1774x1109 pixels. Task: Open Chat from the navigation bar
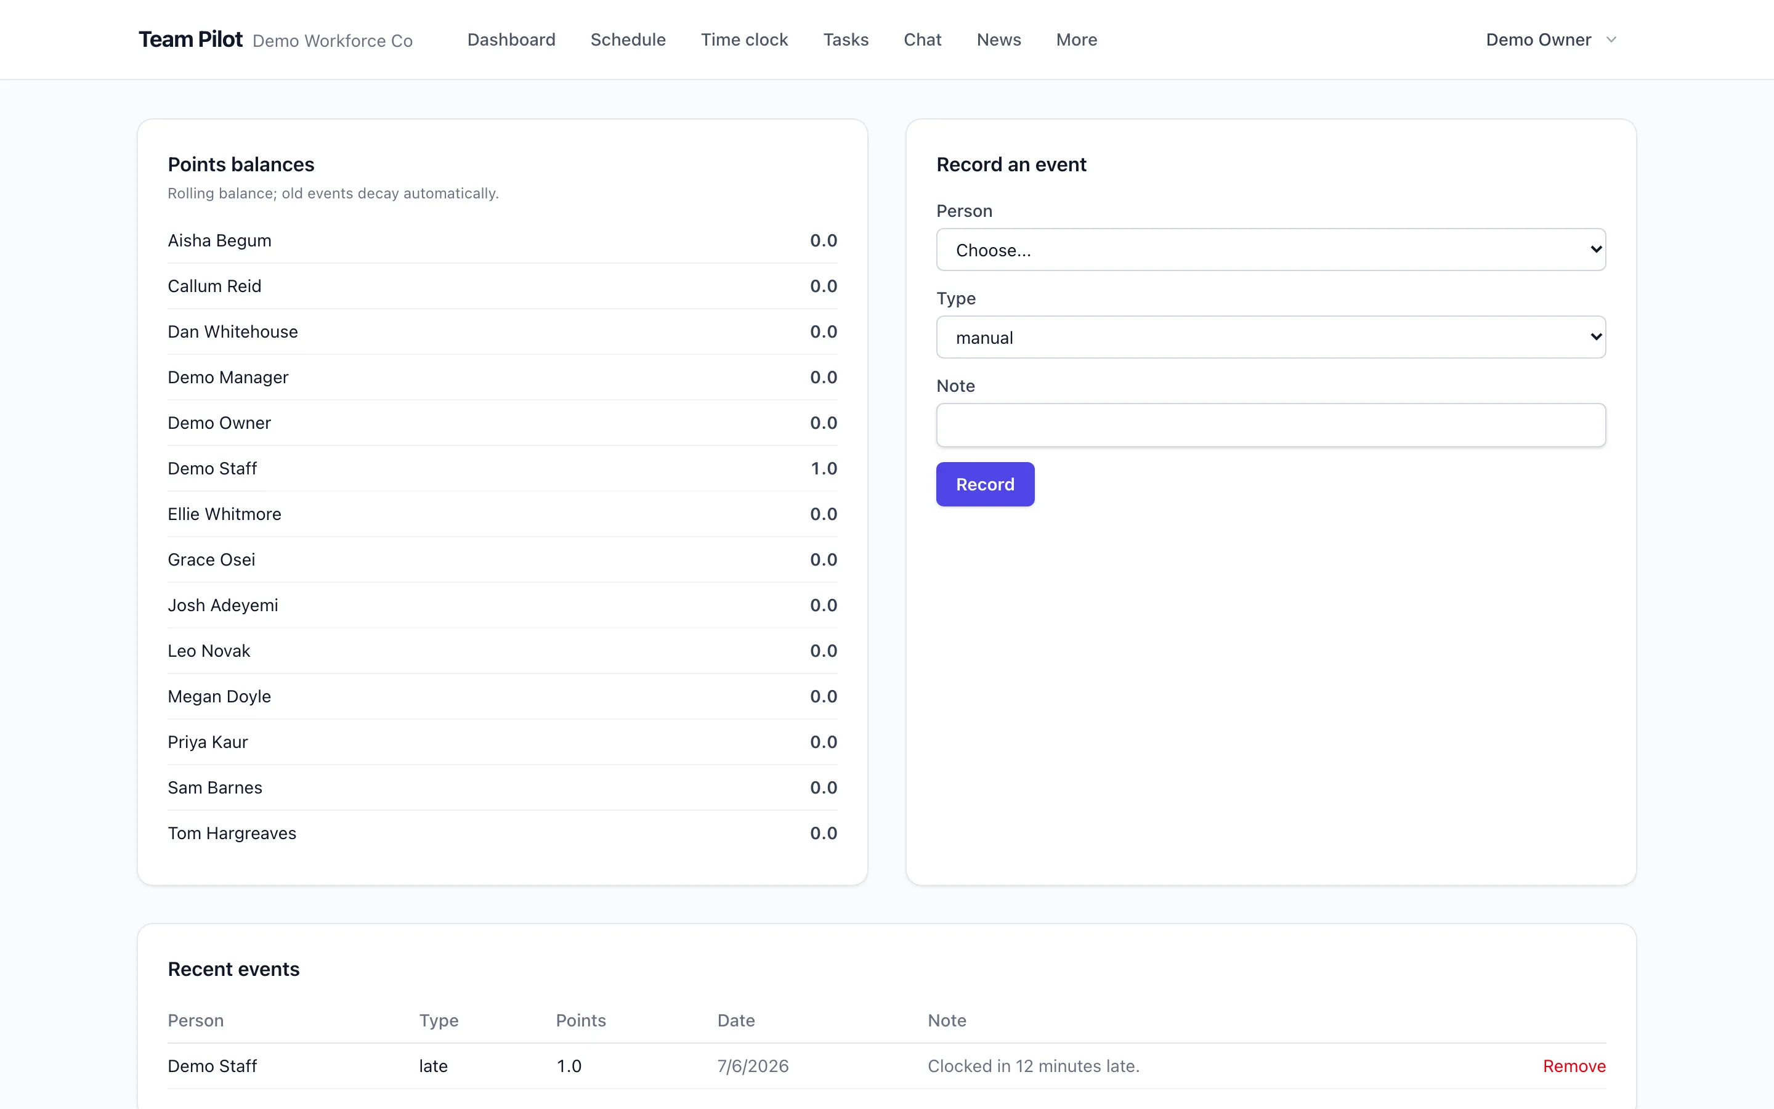tap(921, 39)
